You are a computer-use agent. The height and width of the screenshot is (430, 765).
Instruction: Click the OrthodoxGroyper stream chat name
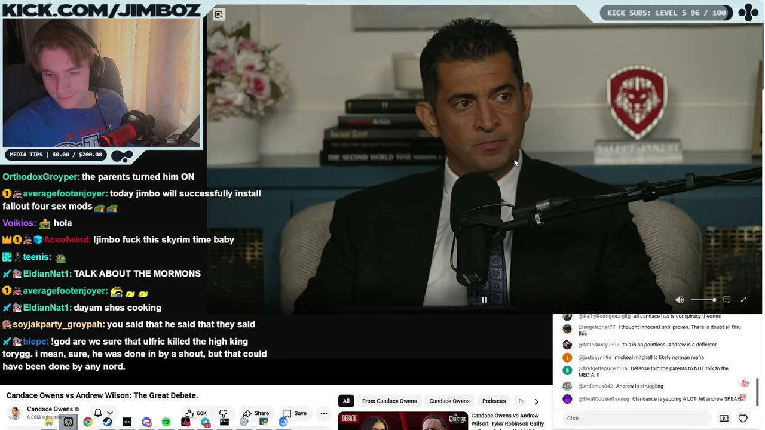point(41,177)
